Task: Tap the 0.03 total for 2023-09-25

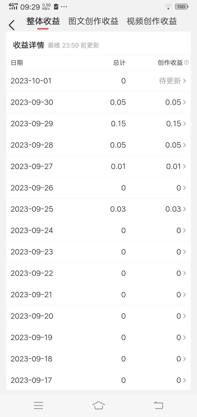Action: 118,209
